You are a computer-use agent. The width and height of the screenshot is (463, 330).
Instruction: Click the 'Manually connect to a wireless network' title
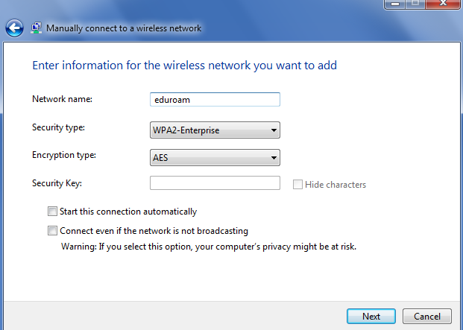(x=124, y=28)
